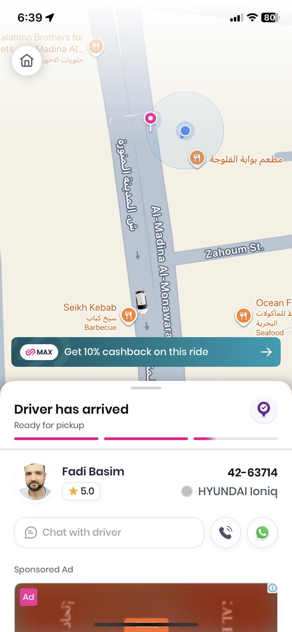The width and height of the screenshot is (292, 632).
Task: Tap the pink pickup location pin
Action: click(x=151, y=119)
